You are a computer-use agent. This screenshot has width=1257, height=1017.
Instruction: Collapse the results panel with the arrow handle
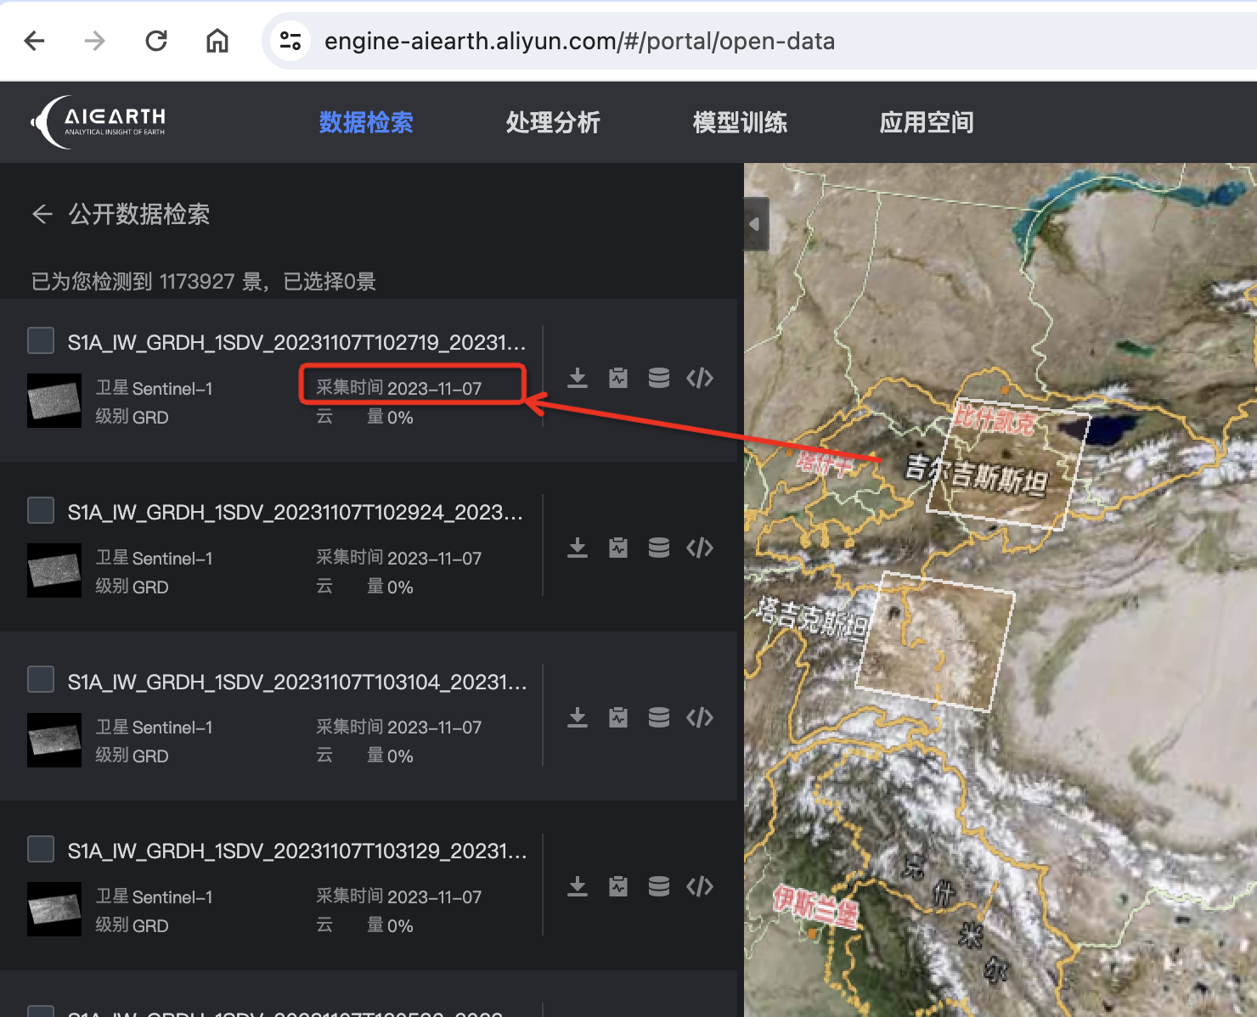coord(755,224)
